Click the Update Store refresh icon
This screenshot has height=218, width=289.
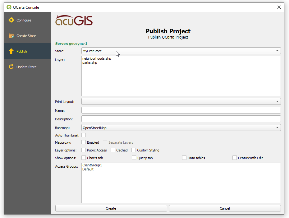pos(11,67)
